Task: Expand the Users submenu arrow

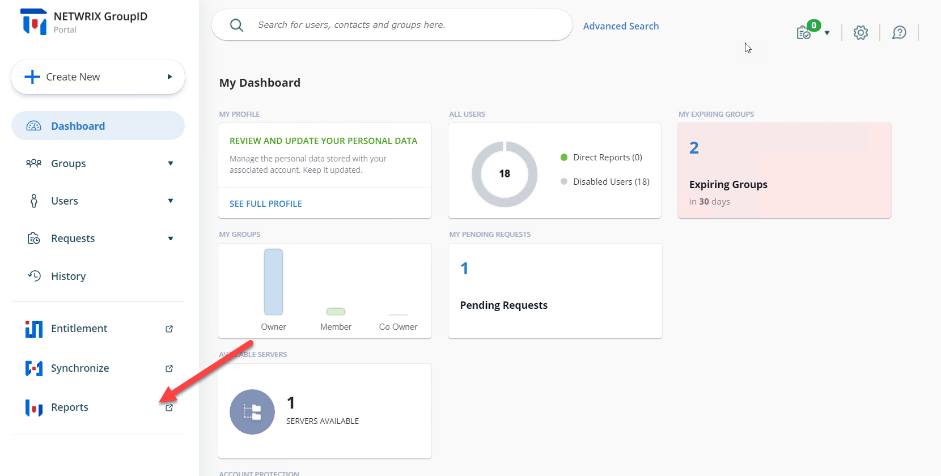Action: (x=171, y=201)
